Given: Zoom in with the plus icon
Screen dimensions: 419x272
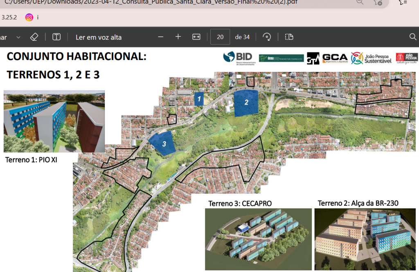Looking at the screenshot, I should click(x=178, y=37).
